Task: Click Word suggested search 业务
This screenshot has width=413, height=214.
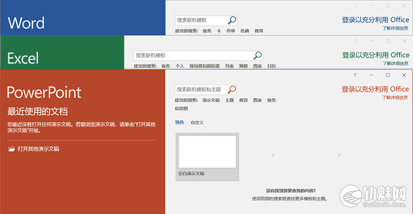Action: 207,31
